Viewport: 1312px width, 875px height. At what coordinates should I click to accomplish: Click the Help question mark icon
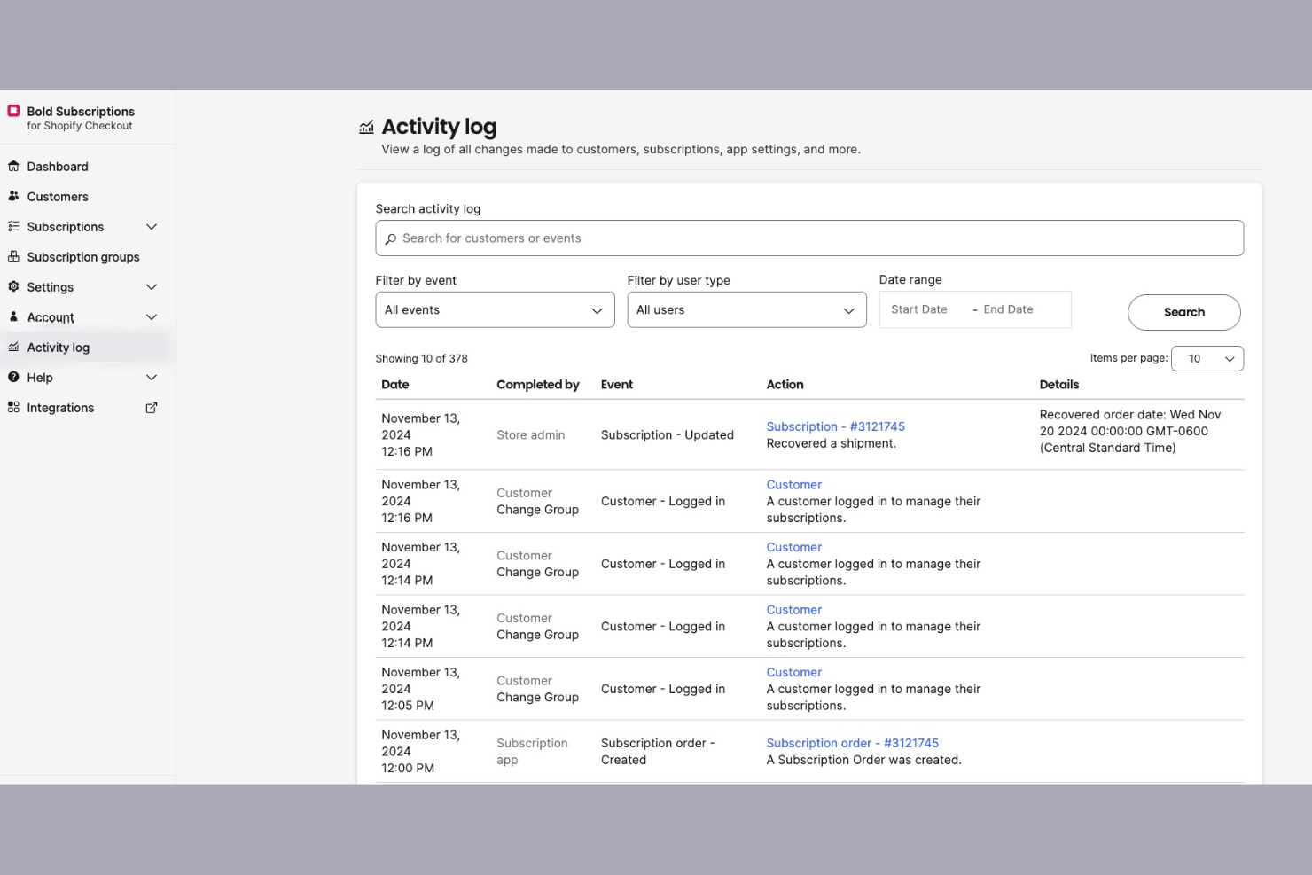(13, 377)
